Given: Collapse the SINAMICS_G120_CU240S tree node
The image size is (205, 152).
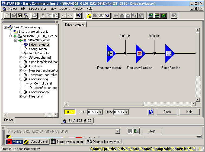Looking at the screenshot, I should [x=11, y=36].
